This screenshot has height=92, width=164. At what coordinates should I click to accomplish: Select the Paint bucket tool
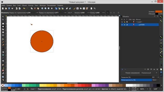click(x=3, y=61)
